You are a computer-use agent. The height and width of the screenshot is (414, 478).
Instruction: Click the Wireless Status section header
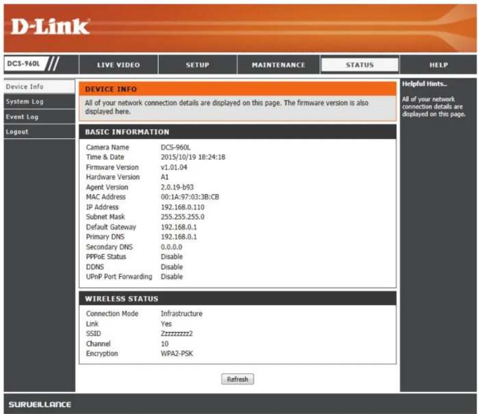[237, 299]
